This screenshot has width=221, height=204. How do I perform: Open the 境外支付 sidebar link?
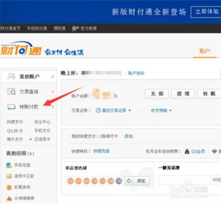[15, 139]
